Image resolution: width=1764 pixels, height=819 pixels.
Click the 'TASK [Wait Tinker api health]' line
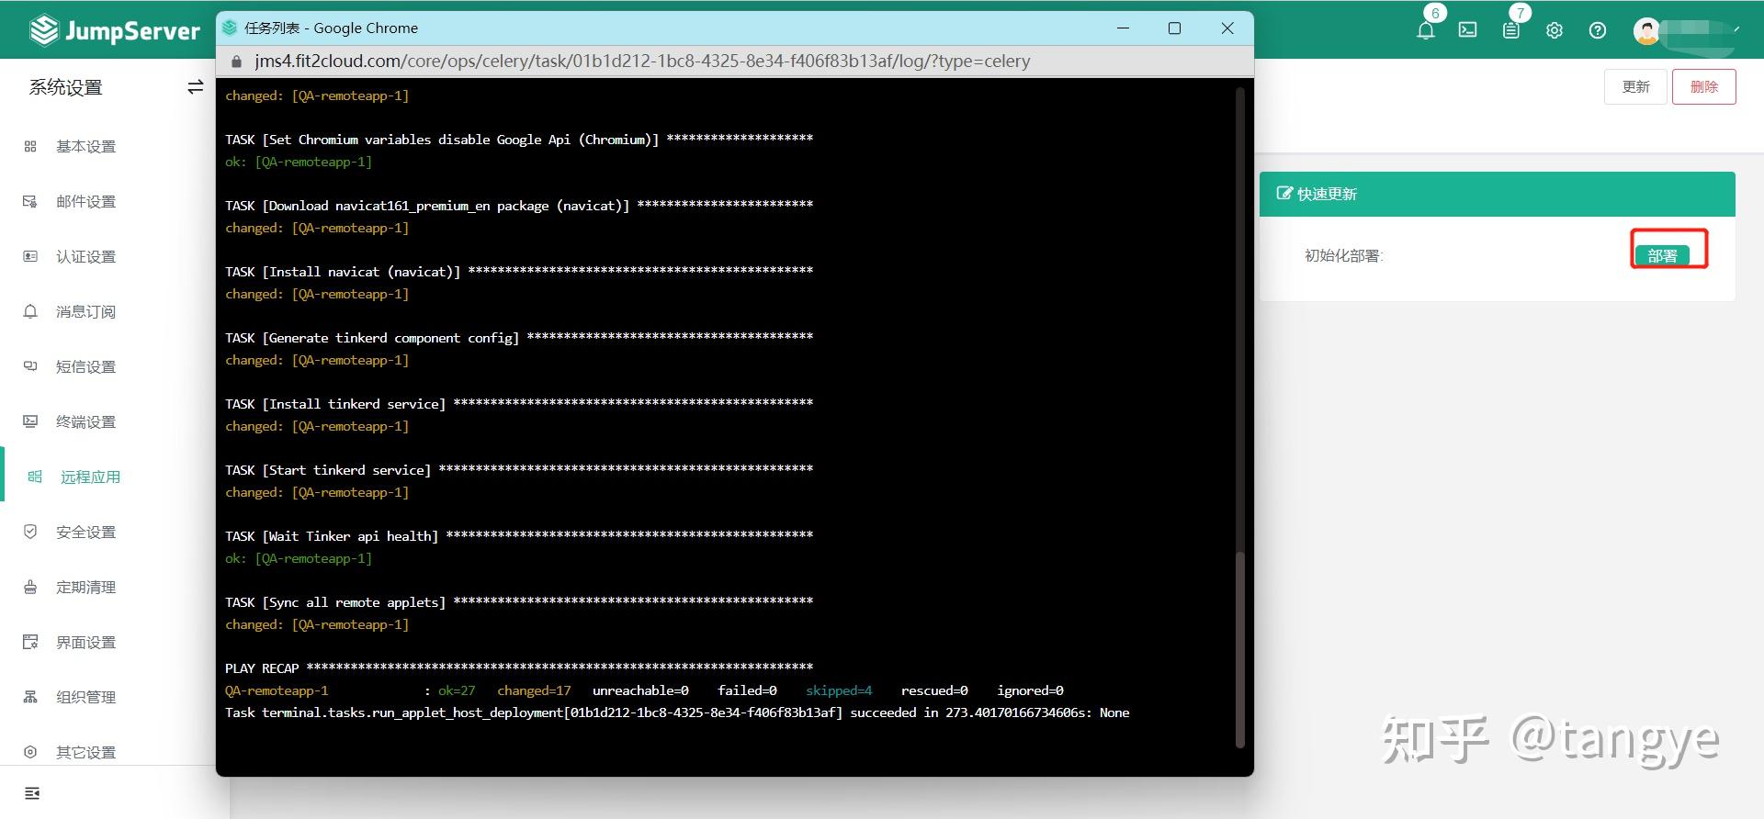(x=519, y=536)
